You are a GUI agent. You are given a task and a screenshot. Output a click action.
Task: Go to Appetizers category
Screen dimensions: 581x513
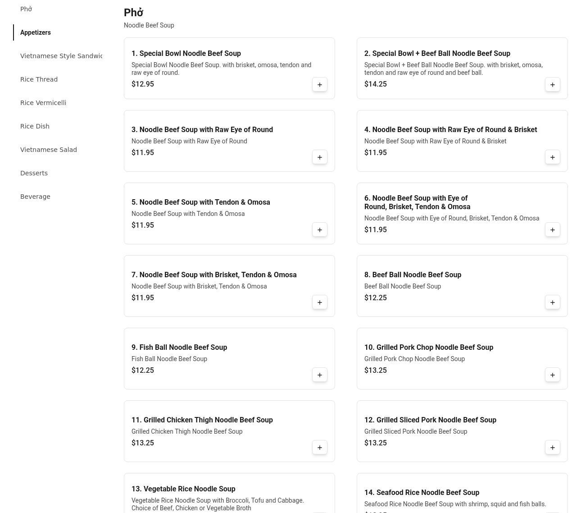(x=36, y=32)
